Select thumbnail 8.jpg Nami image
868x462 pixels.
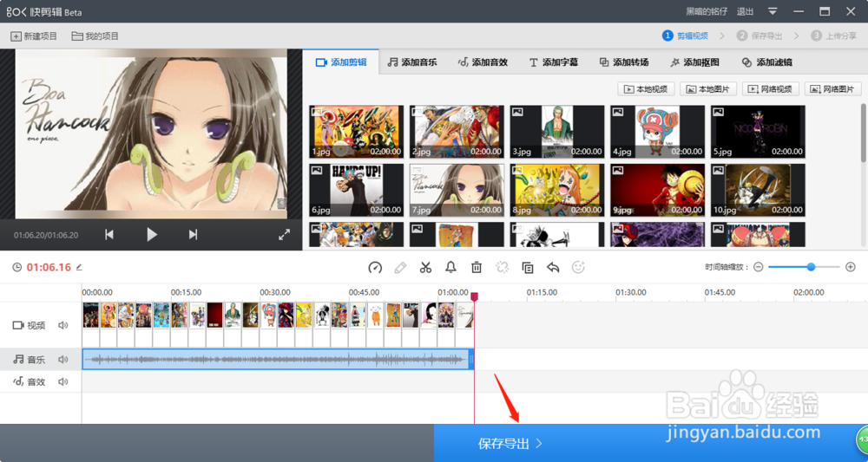[x=557, y=190]
